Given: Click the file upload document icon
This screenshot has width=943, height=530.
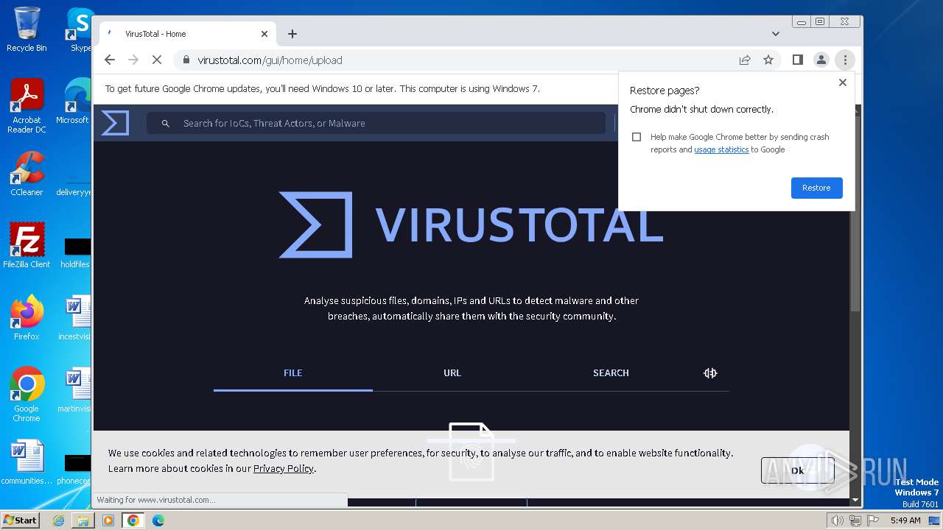Looking at the screenshot, I should click(471, 451).
